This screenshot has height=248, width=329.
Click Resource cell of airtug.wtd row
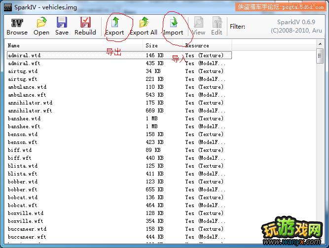click(204, 71)
